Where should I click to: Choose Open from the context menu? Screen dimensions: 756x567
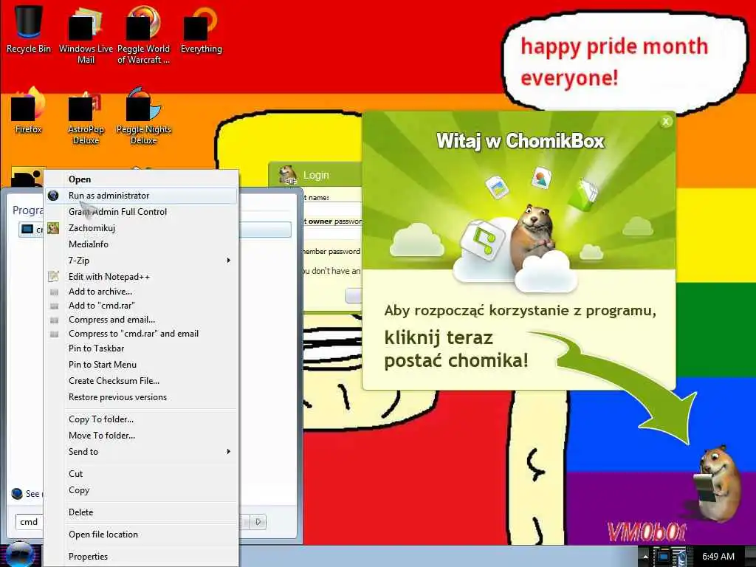pos(141,179)
